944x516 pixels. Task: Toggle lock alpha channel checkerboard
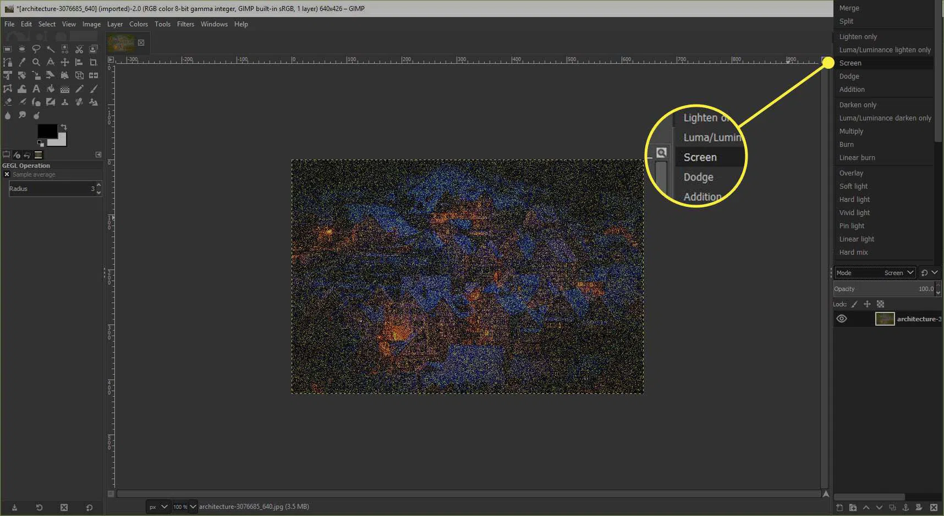[880, 304]
